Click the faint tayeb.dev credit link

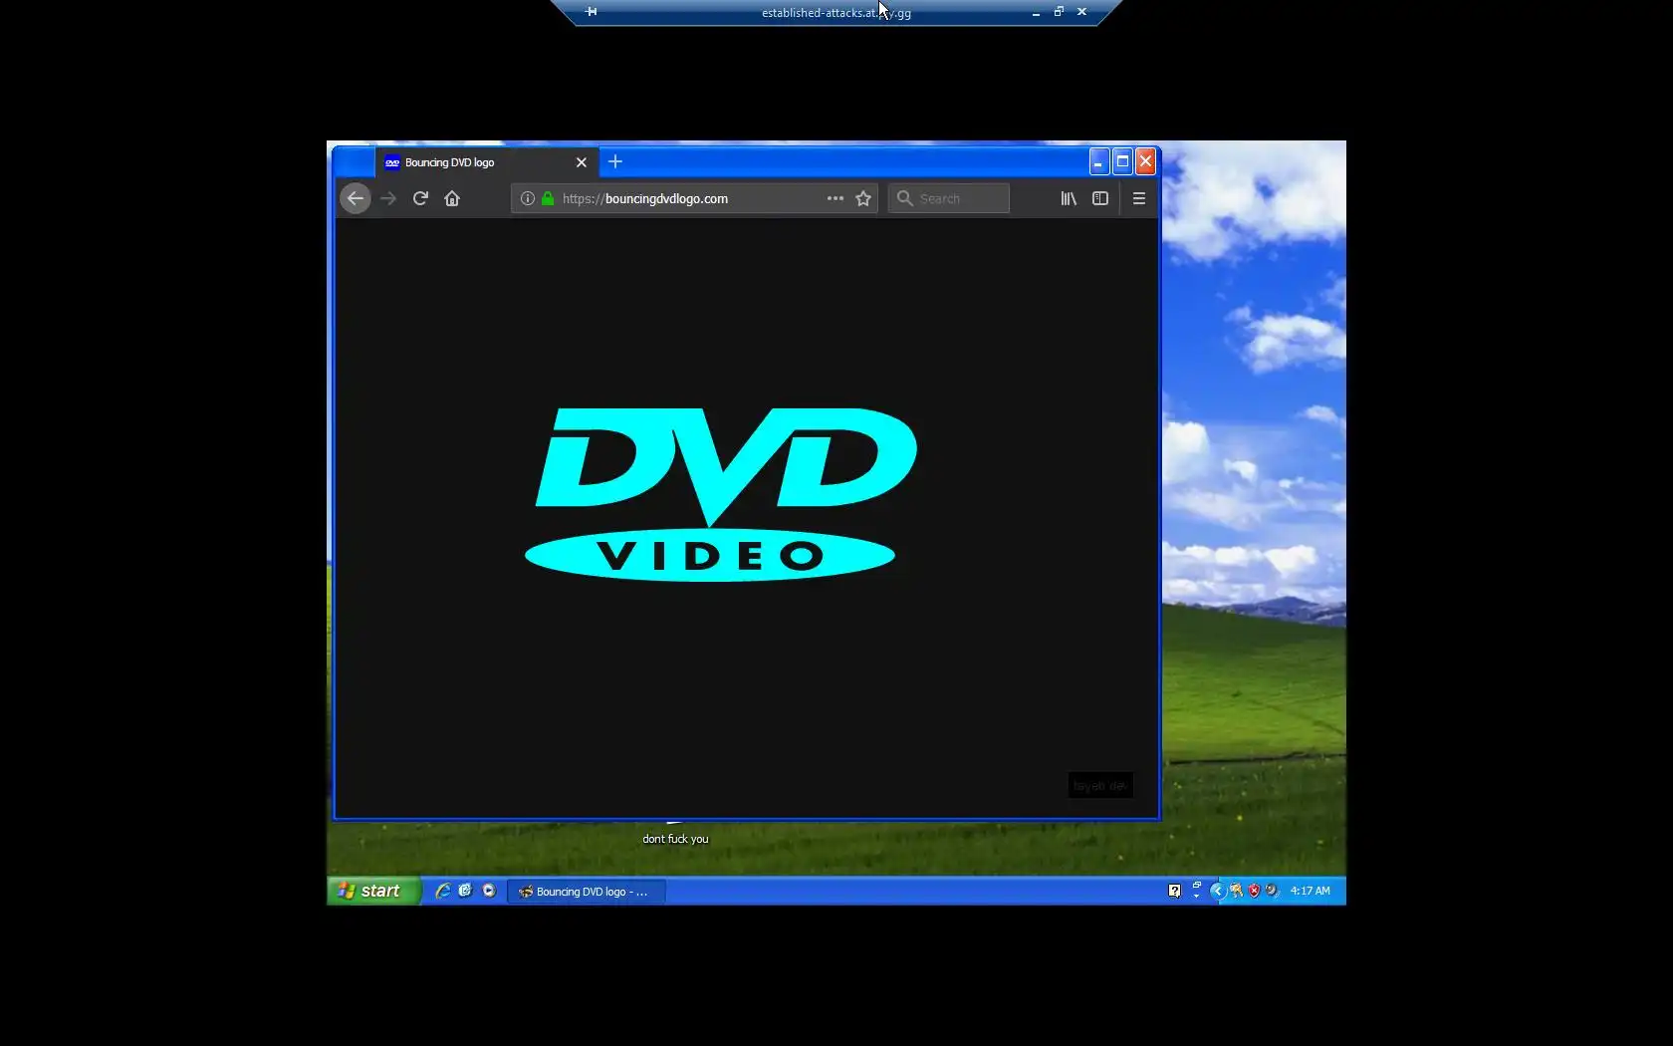point(1100,786)
